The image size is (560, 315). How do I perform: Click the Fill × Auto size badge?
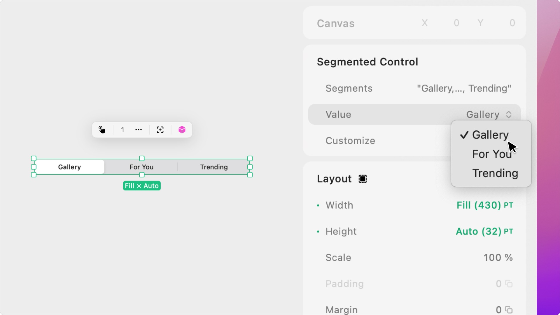tap(142, 186)
